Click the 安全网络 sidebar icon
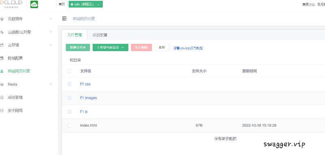This screenshot has height=155, width=325. 2,110
